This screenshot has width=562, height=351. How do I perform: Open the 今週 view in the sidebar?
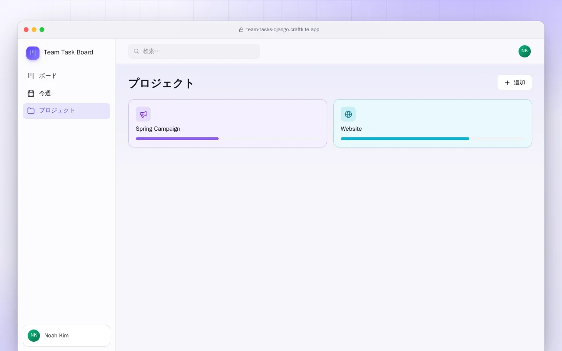[x=67, y=93]
